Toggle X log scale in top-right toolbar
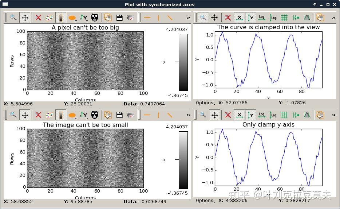This screenshot has width=340, height=209. (262, 18)
